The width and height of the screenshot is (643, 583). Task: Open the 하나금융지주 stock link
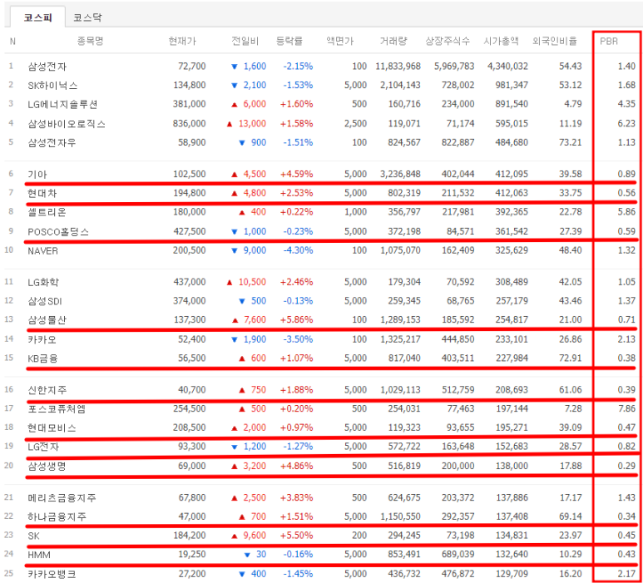point(57,516)
